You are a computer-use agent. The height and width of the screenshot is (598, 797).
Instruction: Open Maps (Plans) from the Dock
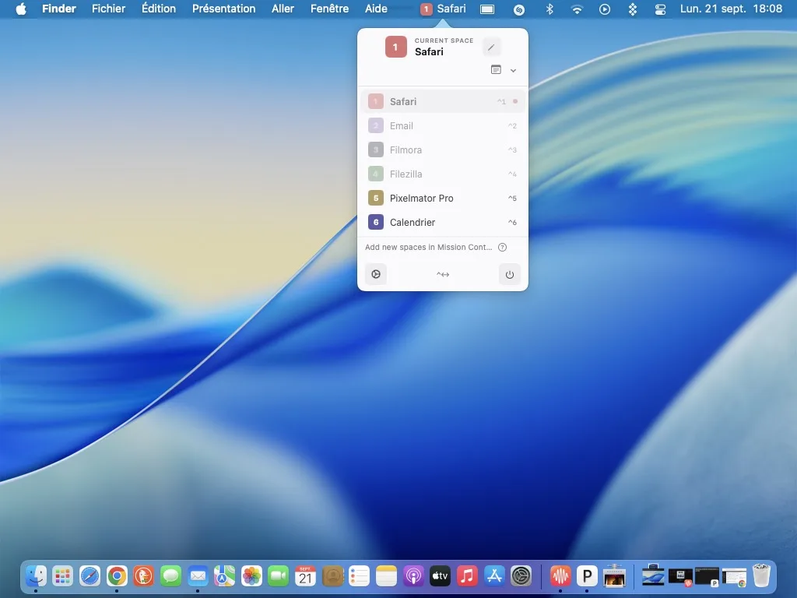click(225, 575)
